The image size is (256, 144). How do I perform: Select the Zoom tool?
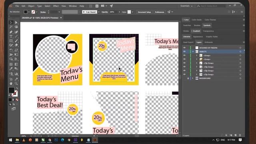pos(16,84)
